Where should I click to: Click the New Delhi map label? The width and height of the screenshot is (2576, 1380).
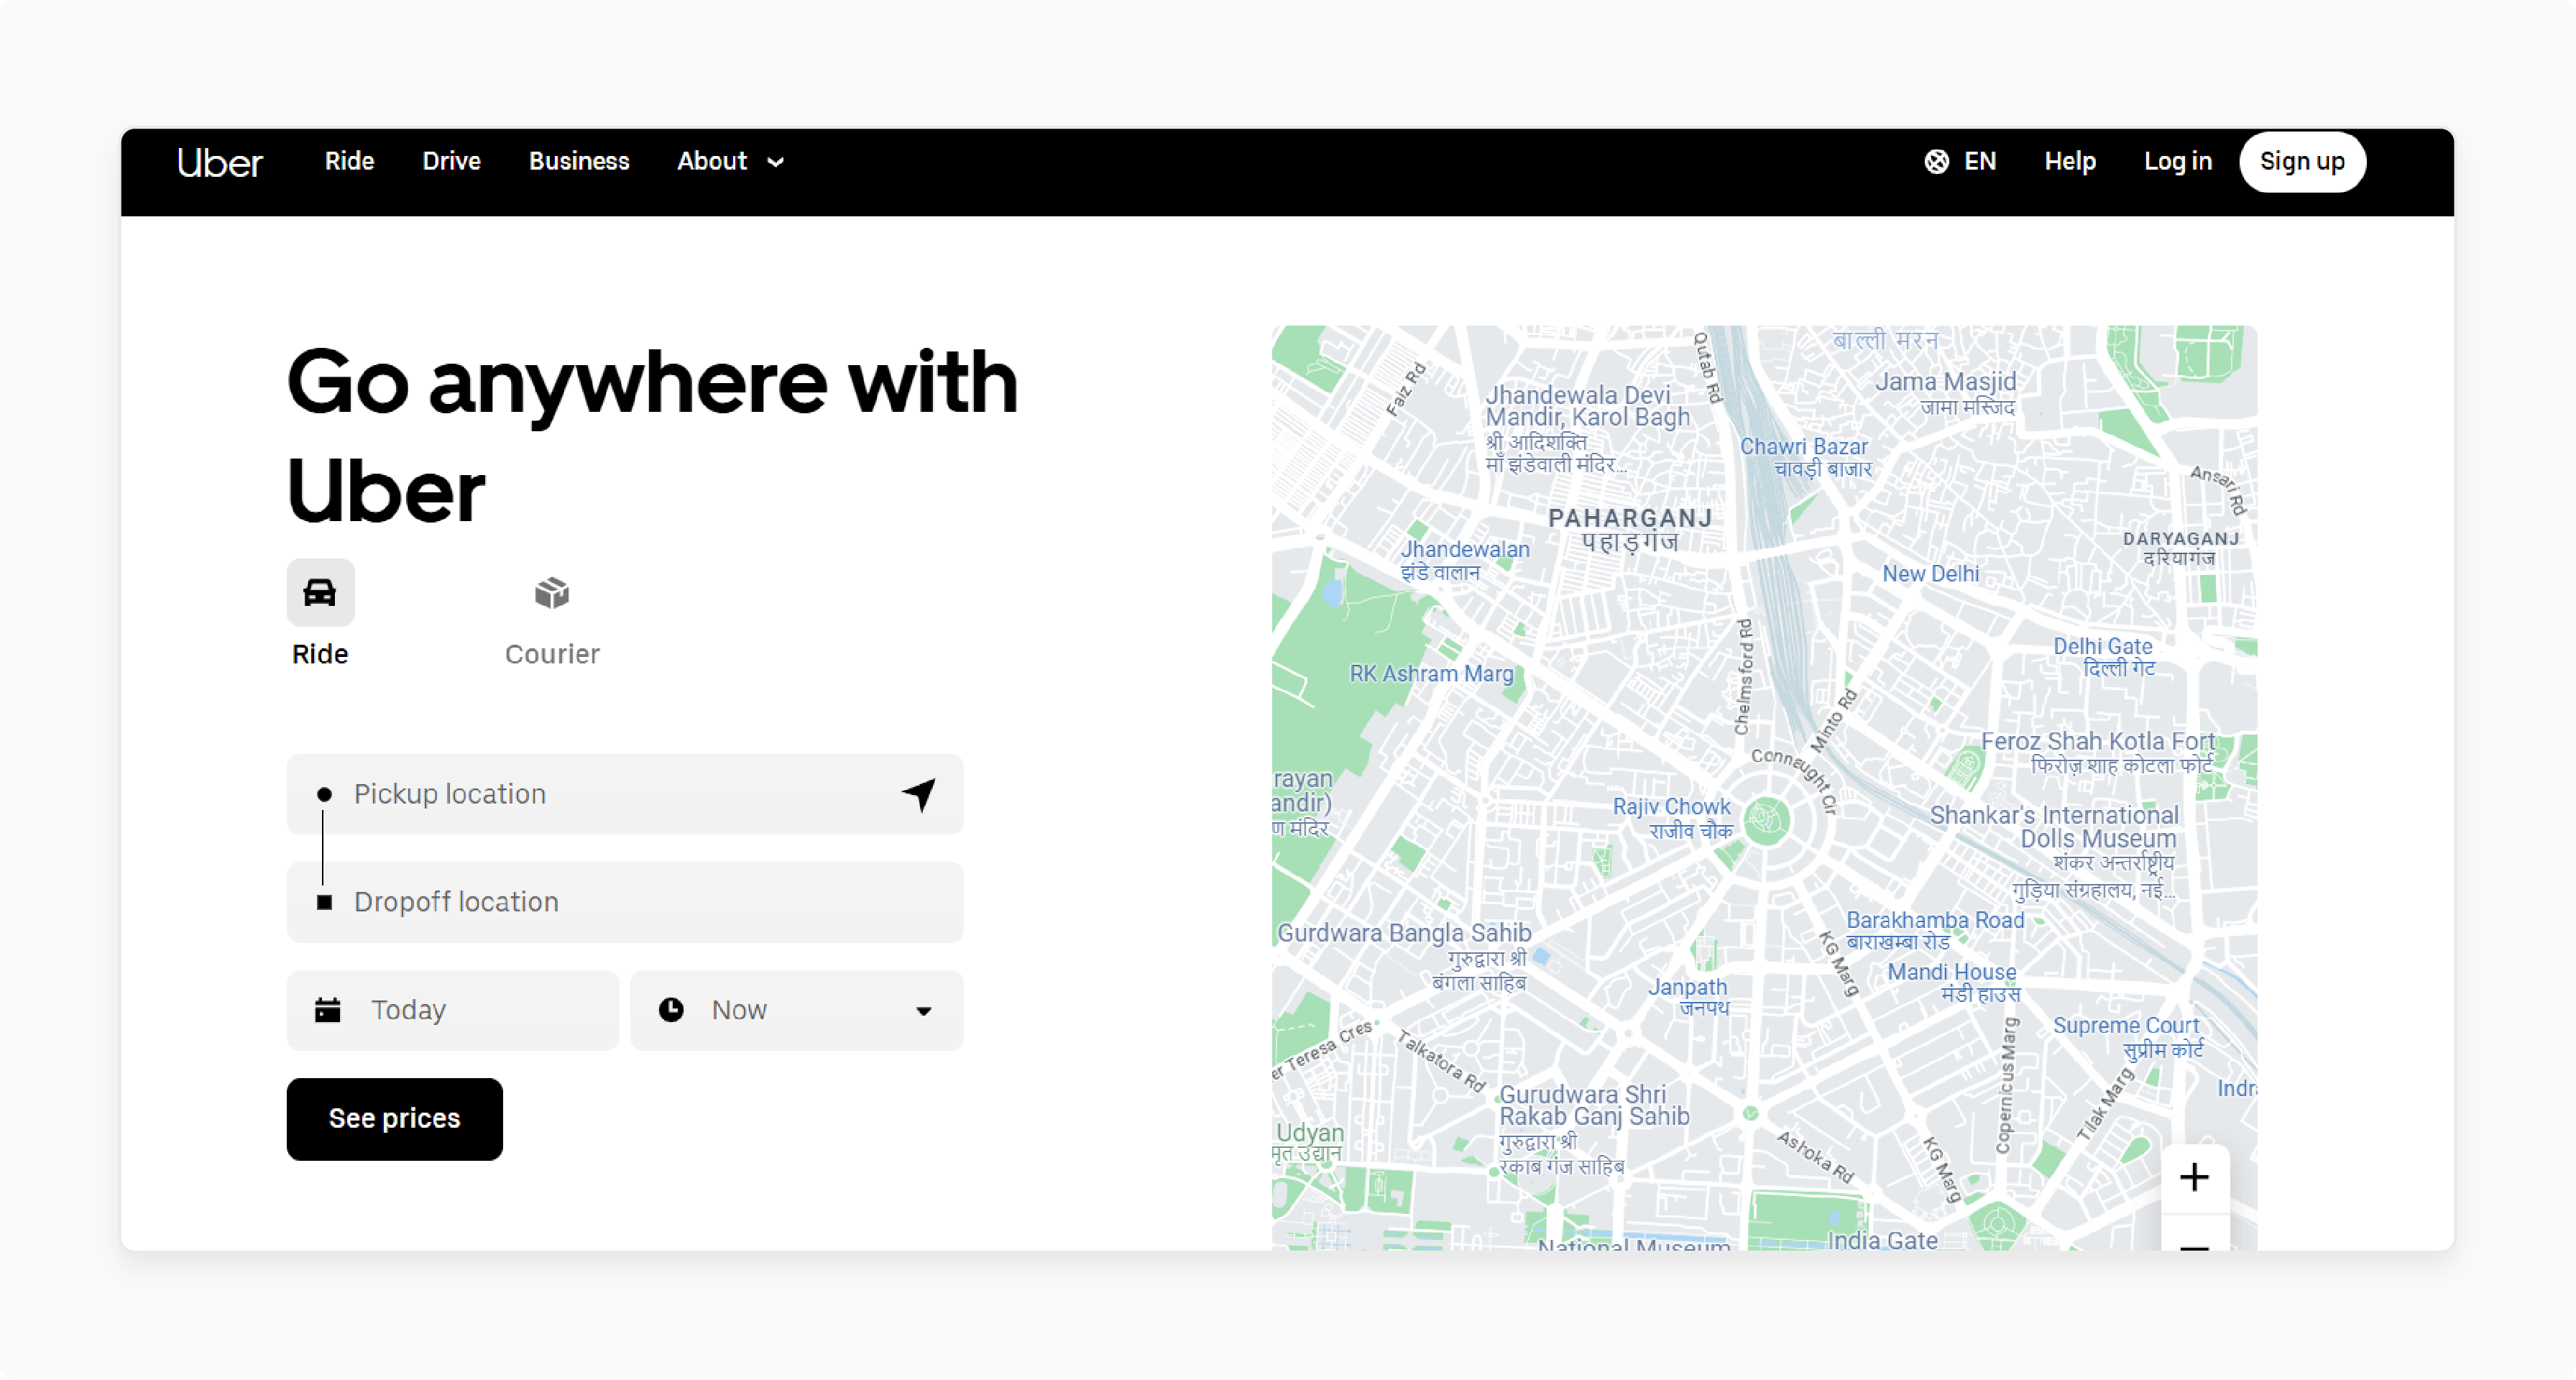click(x=1931, y=574)
